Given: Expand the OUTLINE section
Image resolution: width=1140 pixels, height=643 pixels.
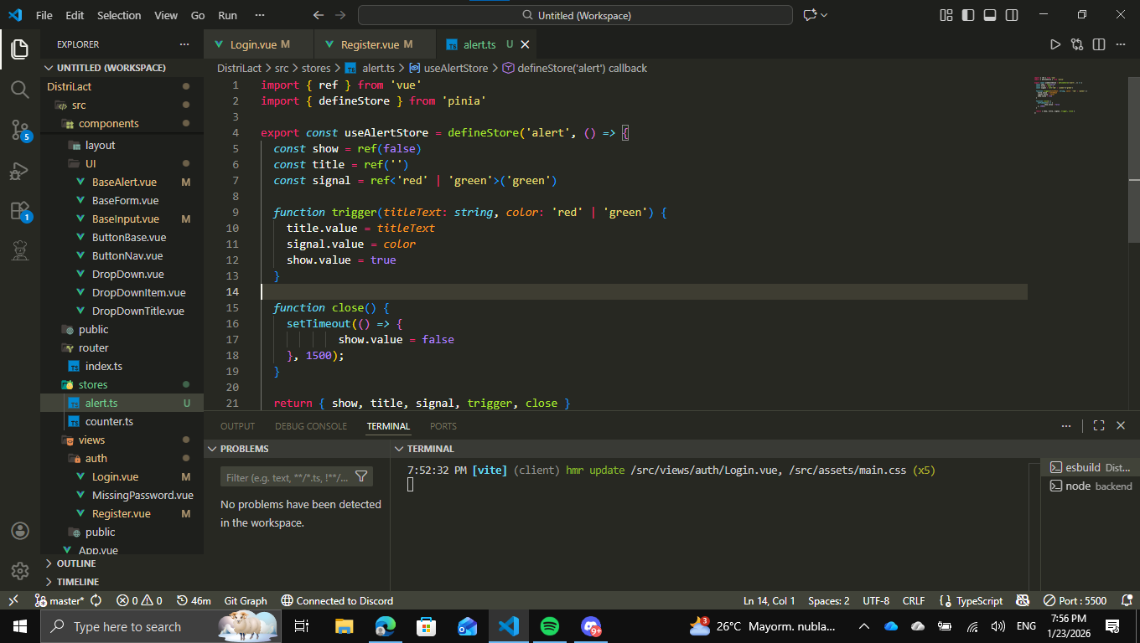Looking at the screenshot, I should pyautogui.click(x=76, y=563).
